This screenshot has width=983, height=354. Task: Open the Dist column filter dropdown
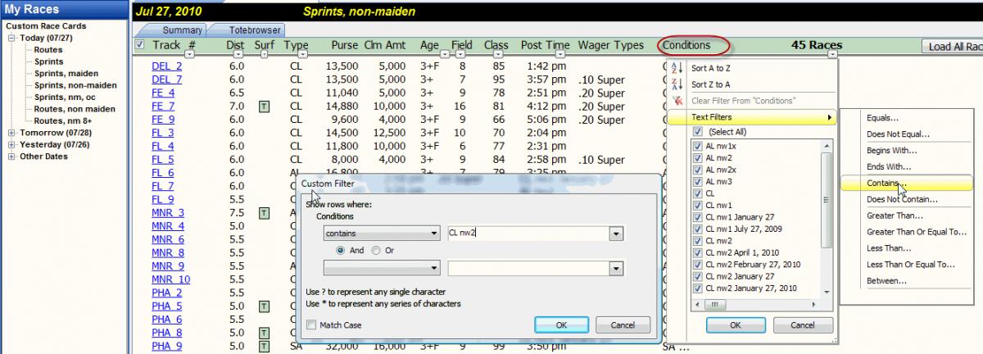tap(238, 55)
